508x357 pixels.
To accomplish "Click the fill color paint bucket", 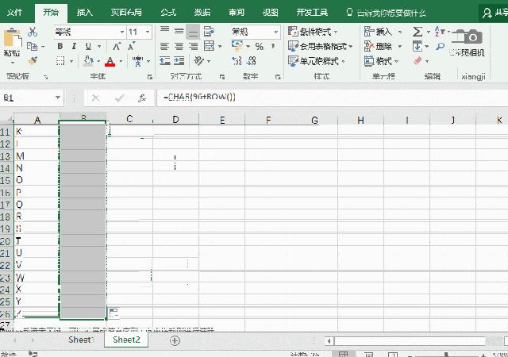I will (88, 60).
